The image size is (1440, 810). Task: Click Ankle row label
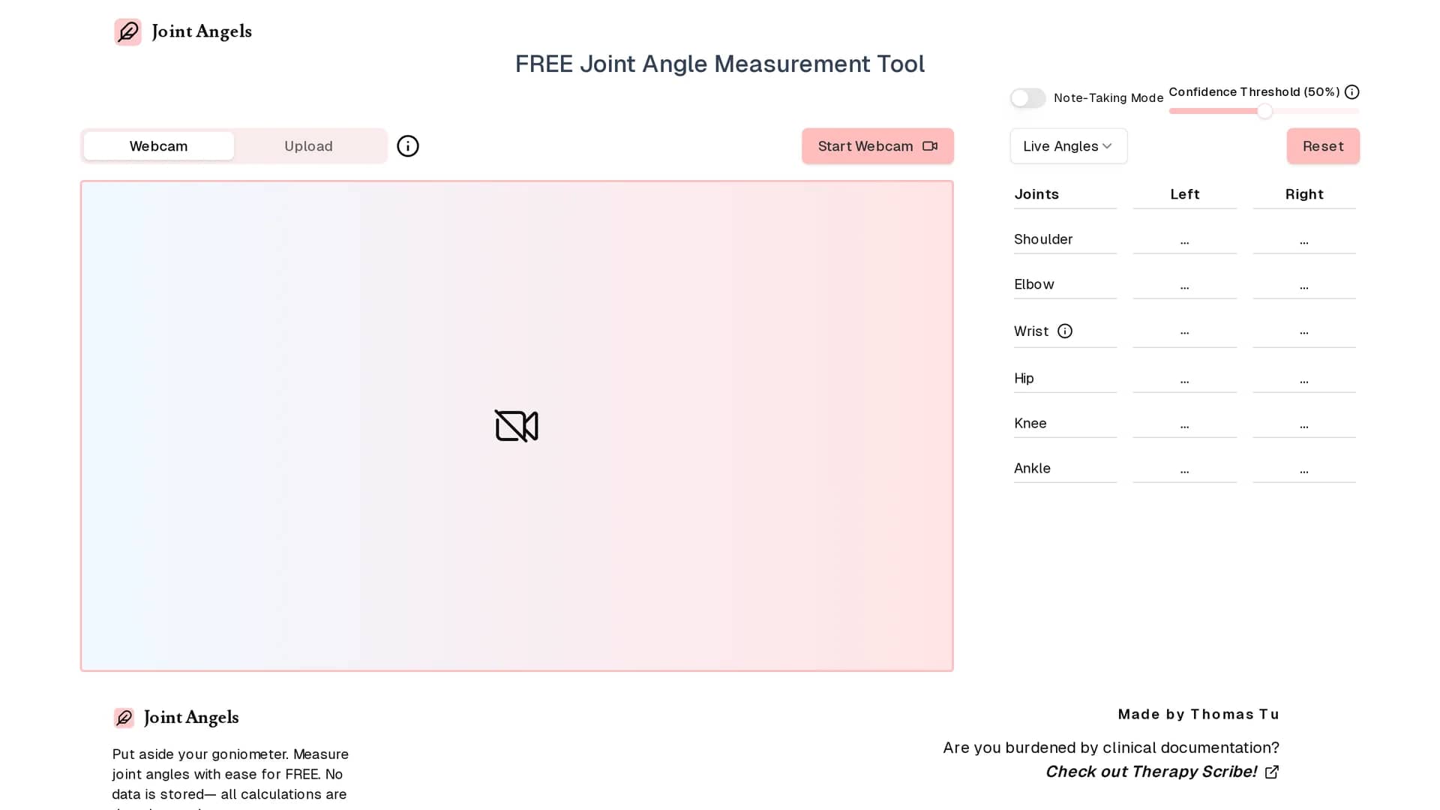pyautogui.click(x=1032, y=468)
